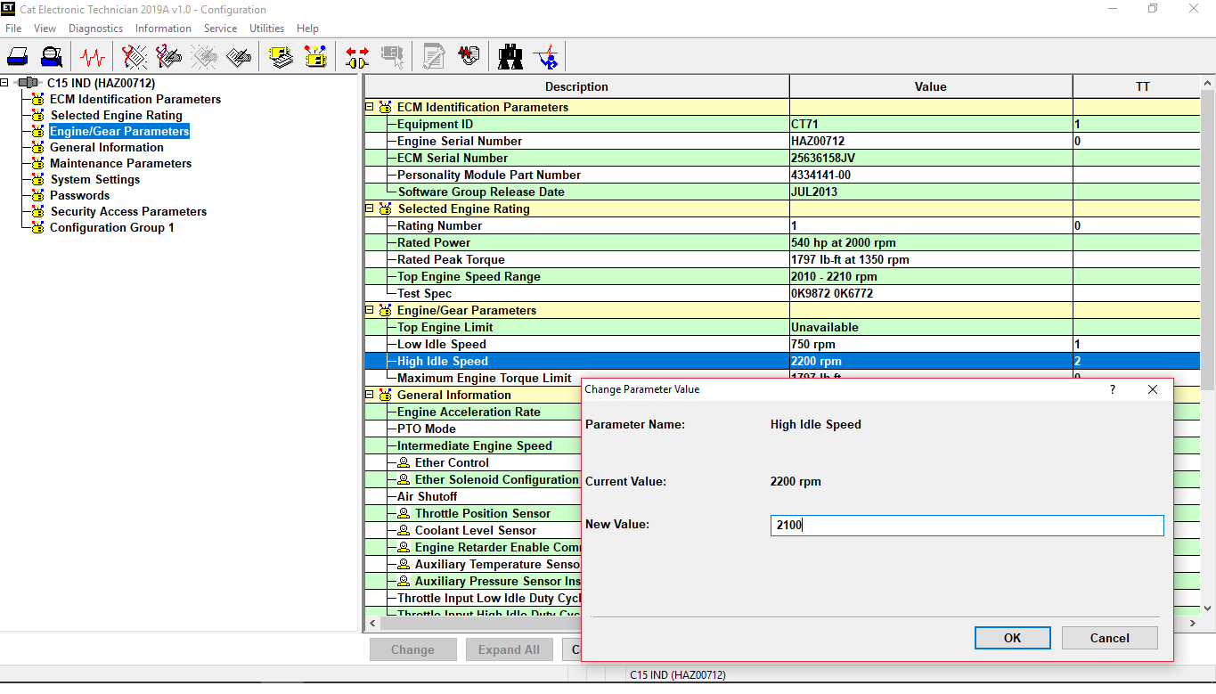Click the person icon beside Coolant Level Sensor

click(404, 531)
